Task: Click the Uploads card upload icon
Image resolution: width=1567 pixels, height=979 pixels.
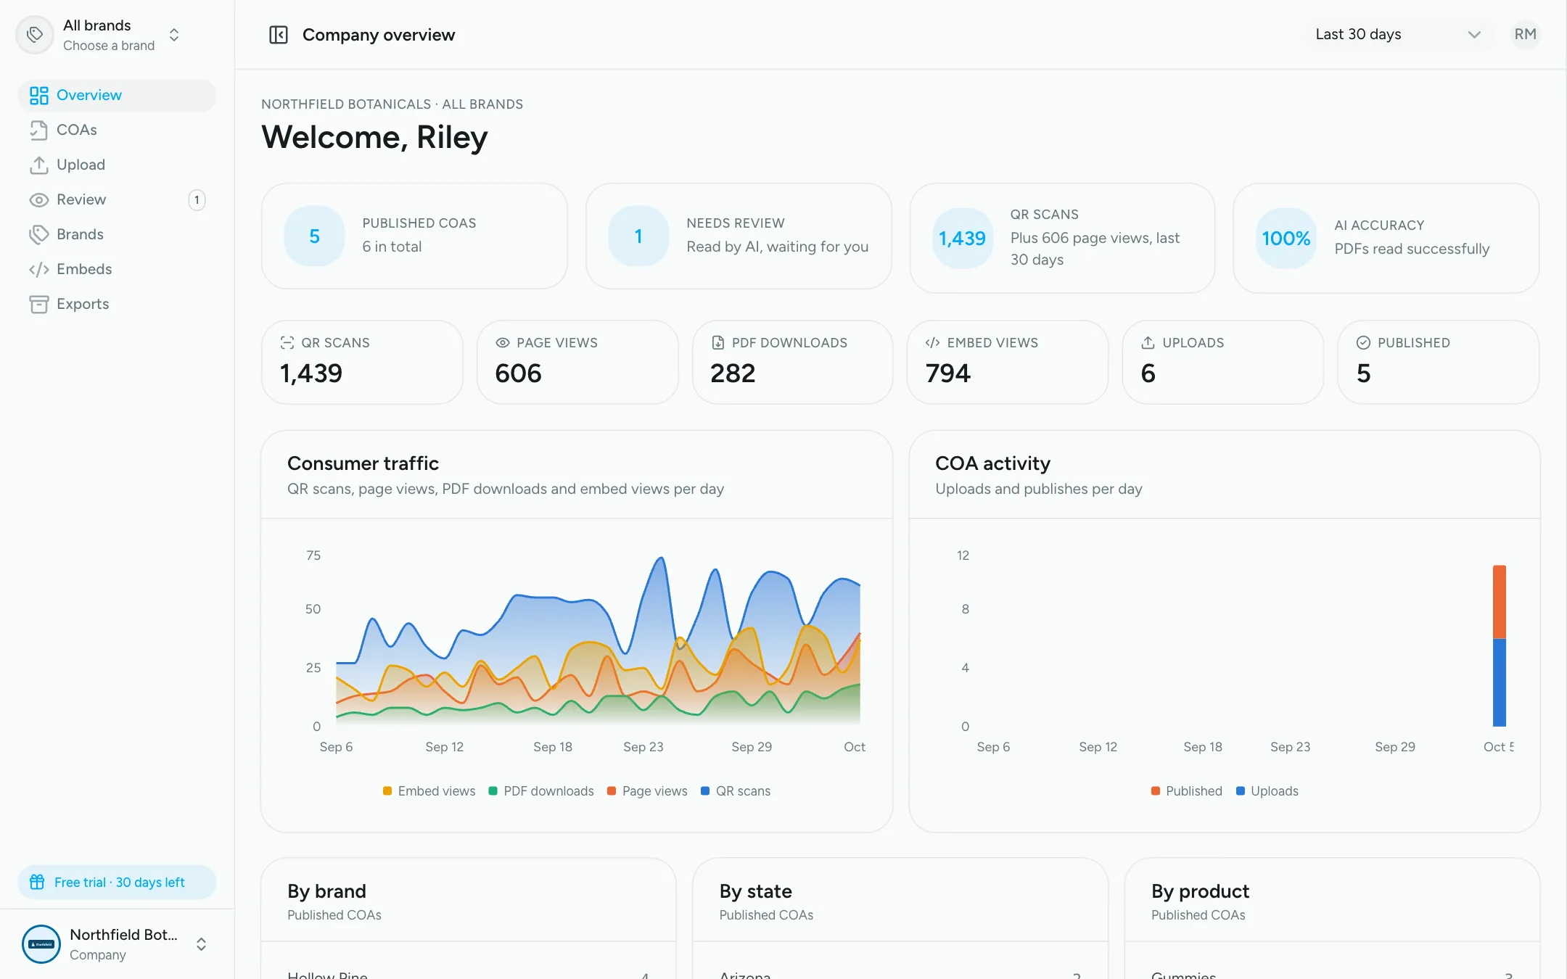Action: (1148, 342)
